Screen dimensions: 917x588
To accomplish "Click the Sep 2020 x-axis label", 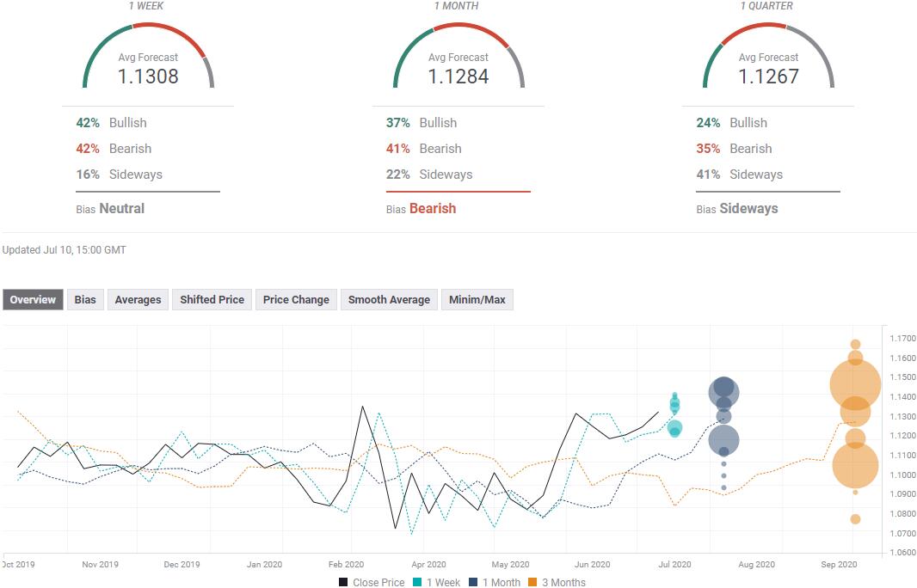I will coord(839,565).
